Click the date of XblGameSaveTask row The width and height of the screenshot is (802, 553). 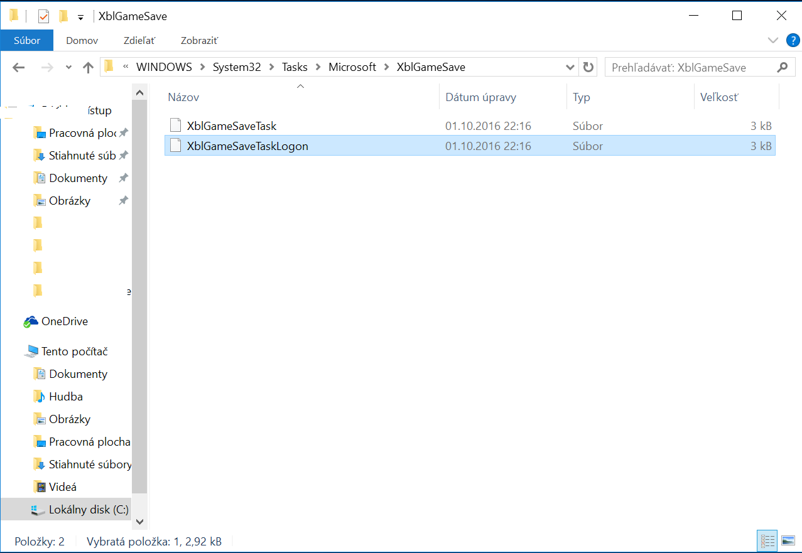pyautogui.click(x=488, y=126)
